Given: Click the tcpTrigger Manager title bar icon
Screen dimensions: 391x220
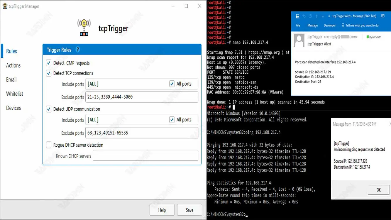Looking at the screenshot, I should click(5, 6).
